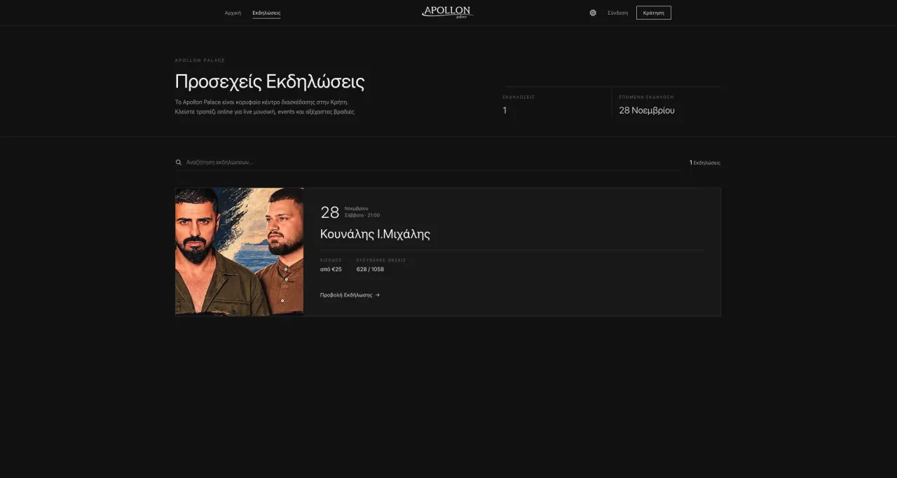
Task: Click the small APOLLON PALACE label above the heading
Action: click(200, 60)
